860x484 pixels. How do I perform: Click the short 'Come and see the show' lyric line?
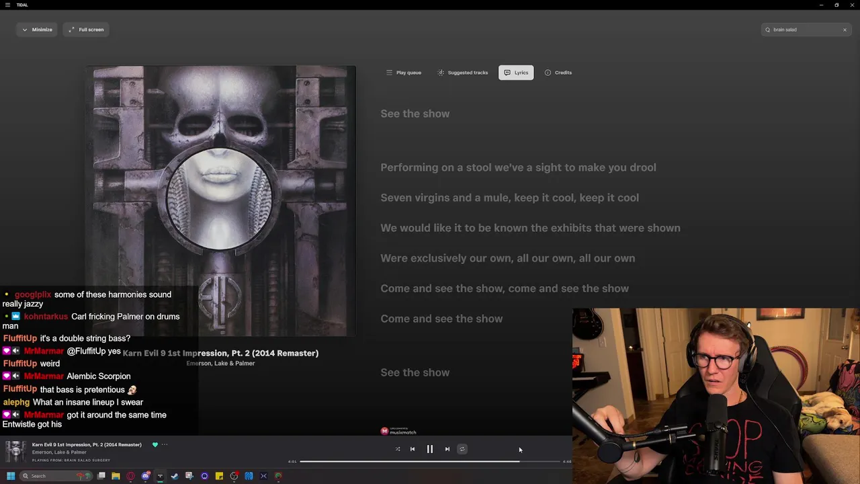441,319
